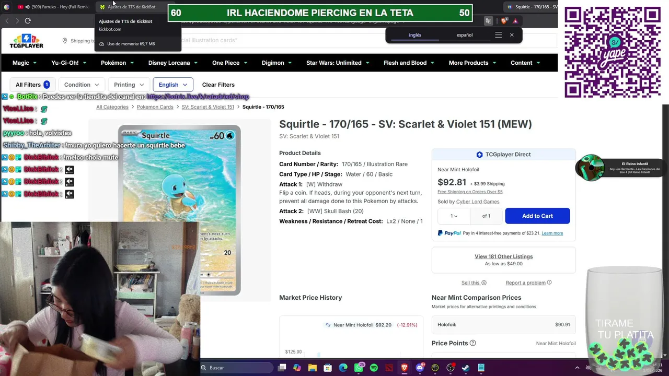669x376 pixels.
Task: Click Clear Filters
Action: point(218,85)
